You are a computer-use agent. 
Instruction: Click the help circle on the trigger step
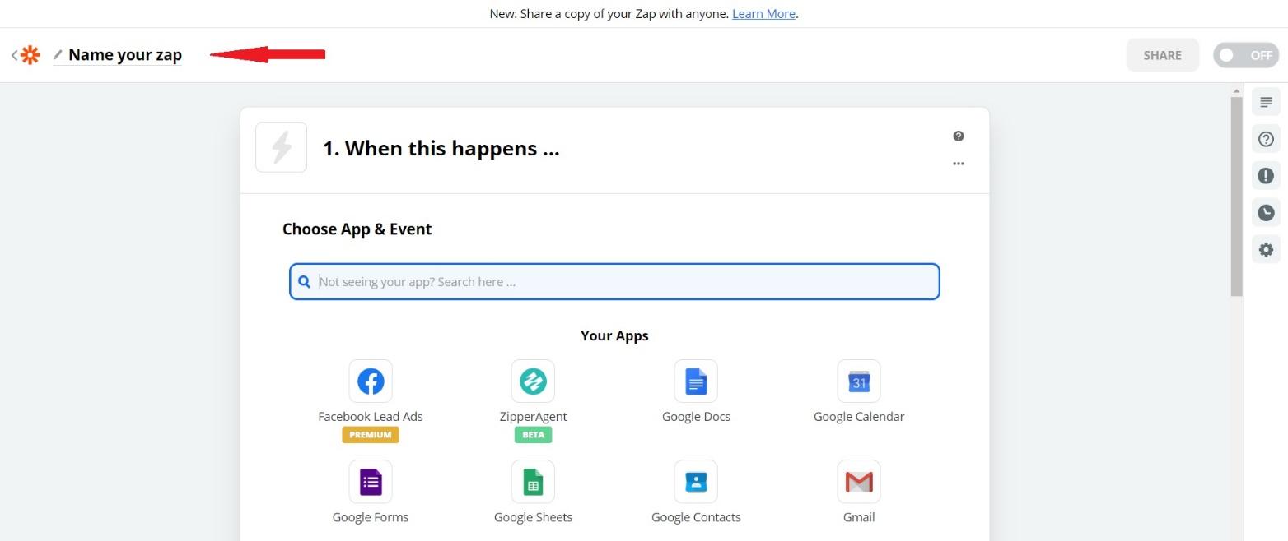click(x=958, y=136)
